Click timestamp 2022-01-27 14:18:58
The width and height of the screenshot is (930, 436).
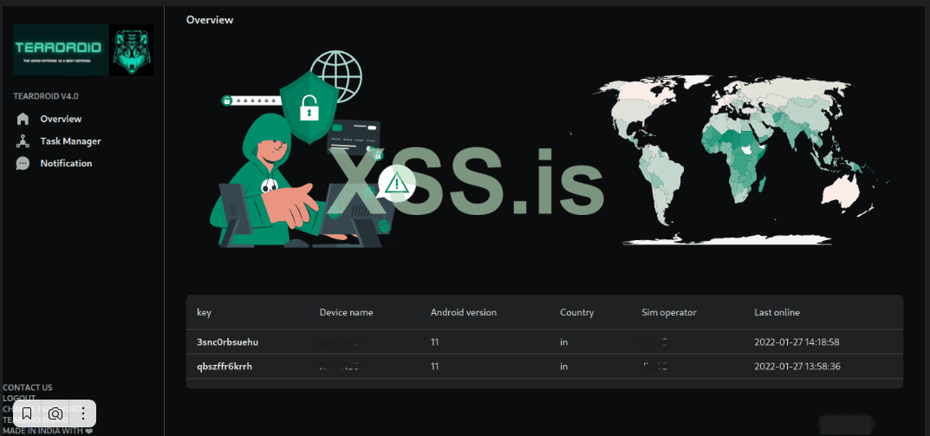pos(797,342)
